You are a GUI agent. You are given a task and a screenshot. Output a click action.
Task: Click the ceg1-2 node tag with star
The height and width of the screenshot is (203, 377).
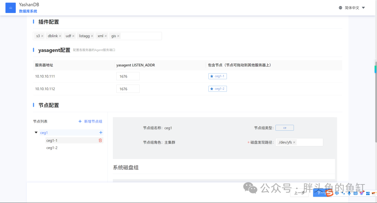pos(217,89)
